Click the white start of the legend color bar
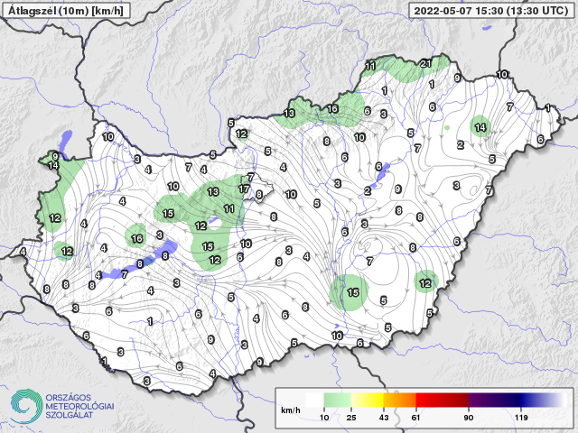 (312, 401)
